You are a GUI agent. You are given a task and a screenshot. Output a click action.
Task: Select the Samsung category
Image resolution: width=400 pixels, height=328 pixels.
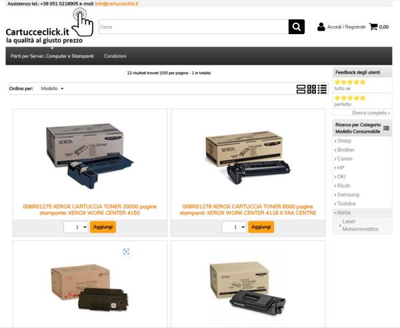point(348,194)
